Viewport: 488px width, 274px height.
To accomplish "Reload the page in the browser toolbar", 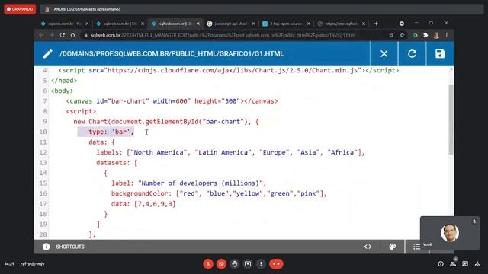I will pos(63,35).
